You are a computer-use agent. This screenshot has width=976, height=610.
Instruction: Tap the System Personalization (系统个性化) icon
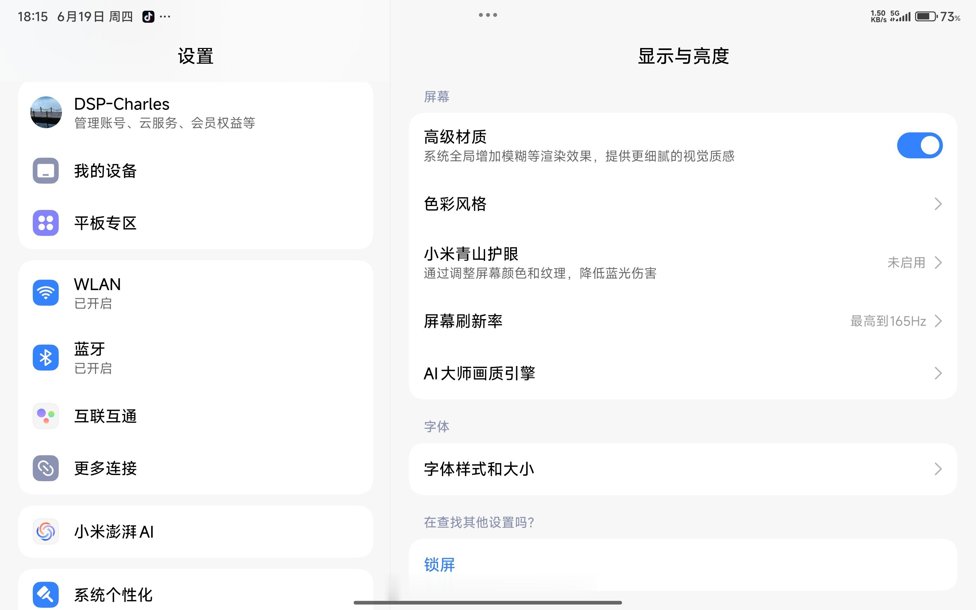(45, 594)
